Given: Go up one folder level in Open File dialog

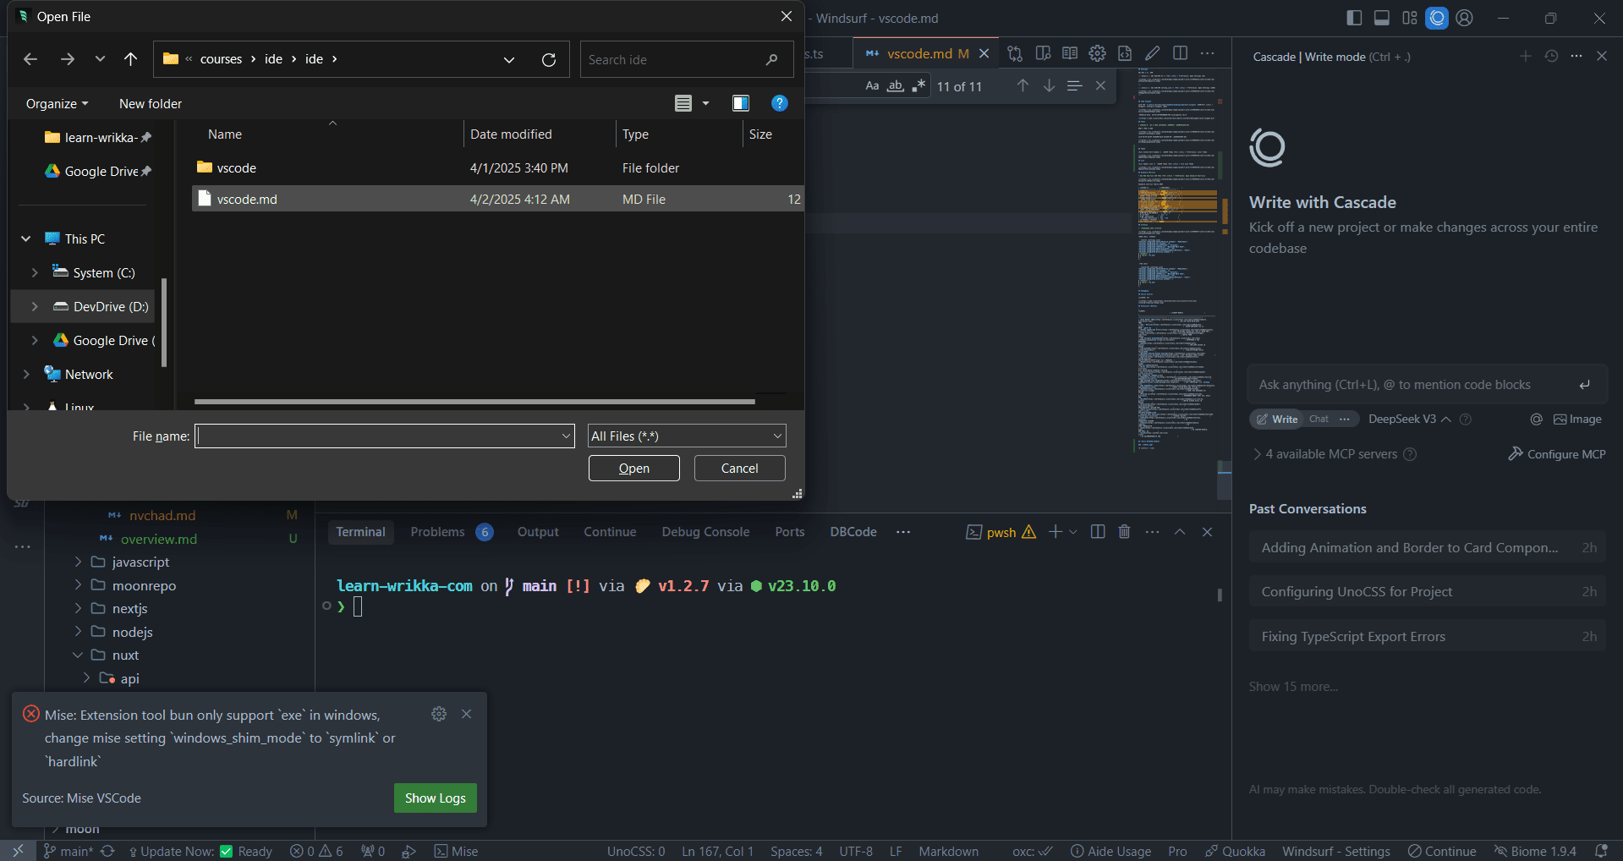Looking at the screenshot, I should pos(130,59).
